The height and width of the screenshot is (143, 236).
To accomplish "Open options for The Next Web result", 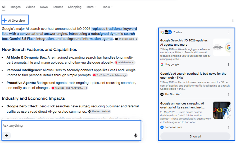I will [x=229, y=94].
